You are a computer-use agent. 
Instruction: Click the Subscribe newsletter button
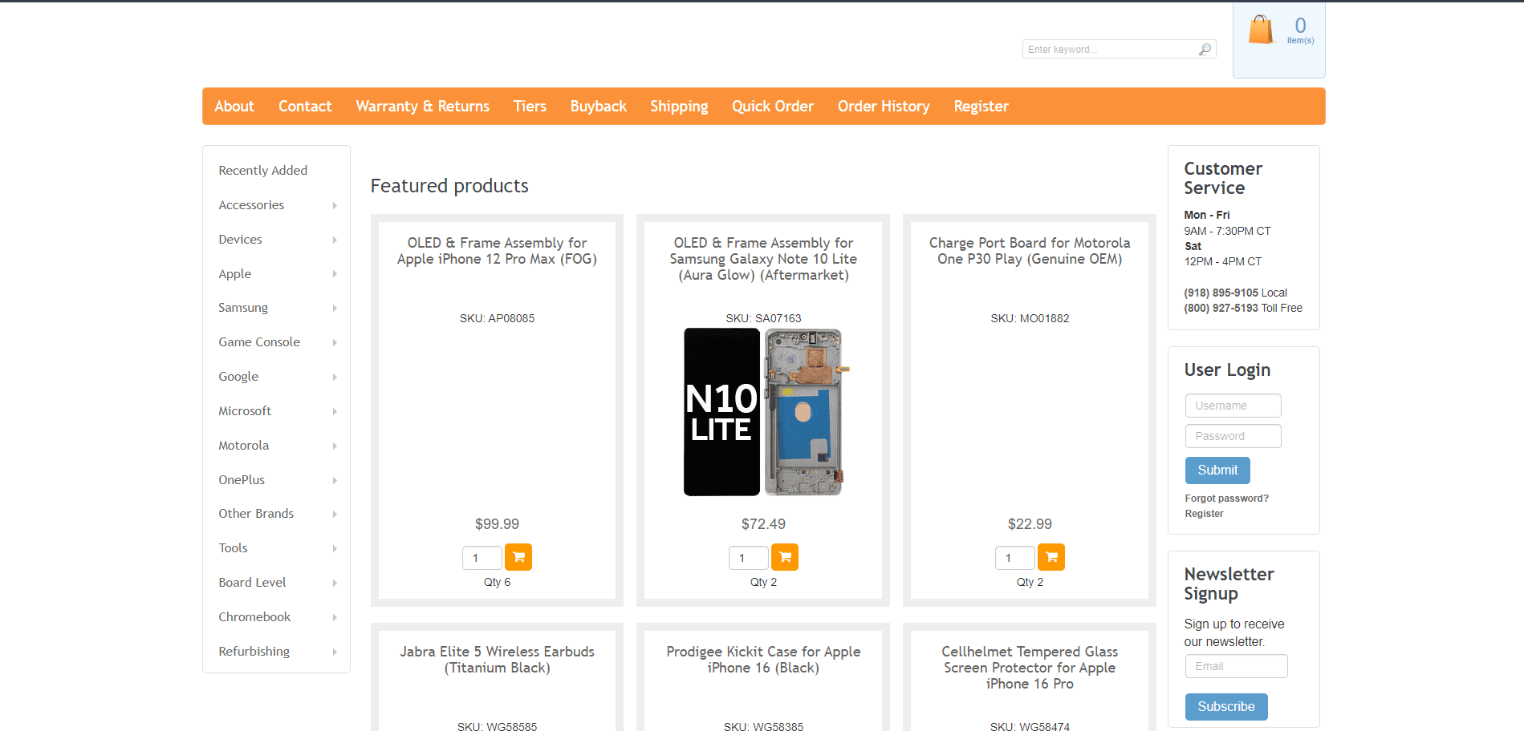1226,707
